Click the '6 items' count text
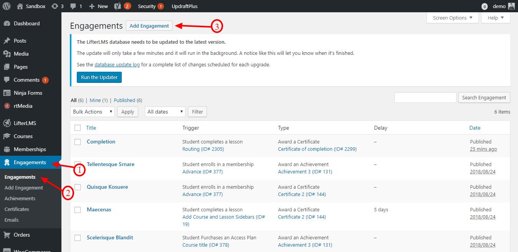 click(502, 112)
